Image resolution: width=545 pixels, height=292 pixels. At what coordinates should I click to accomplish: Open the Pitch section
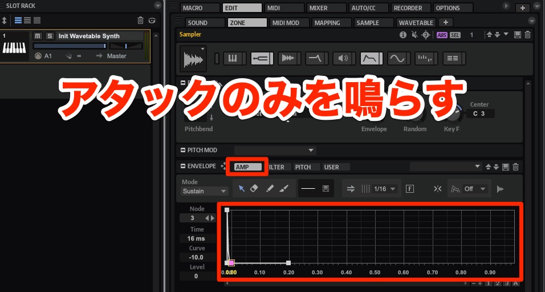(262, 58)
